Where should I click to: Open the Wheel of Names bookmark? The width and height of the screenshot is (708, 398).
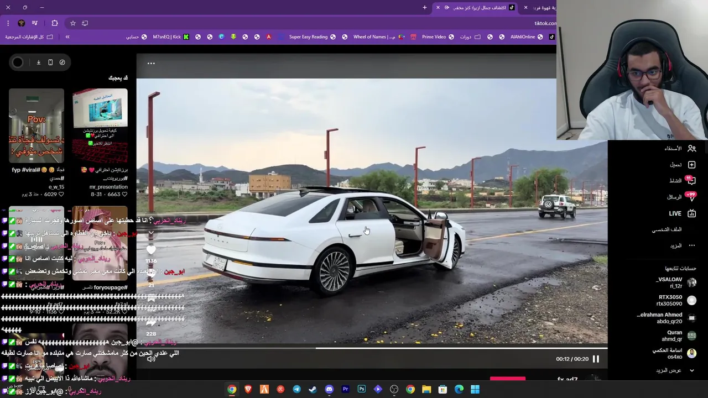tap(379, 37)
